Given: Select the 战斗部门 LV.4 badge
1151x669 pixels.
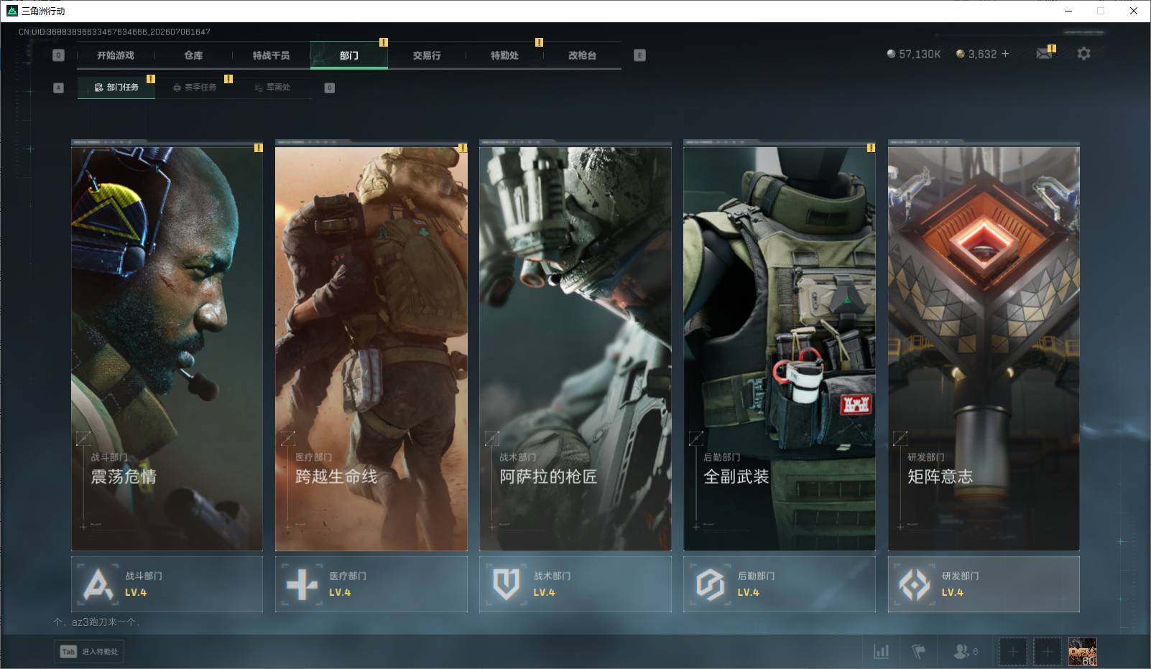Looking at the screenshot, I should tap(167, 584).
